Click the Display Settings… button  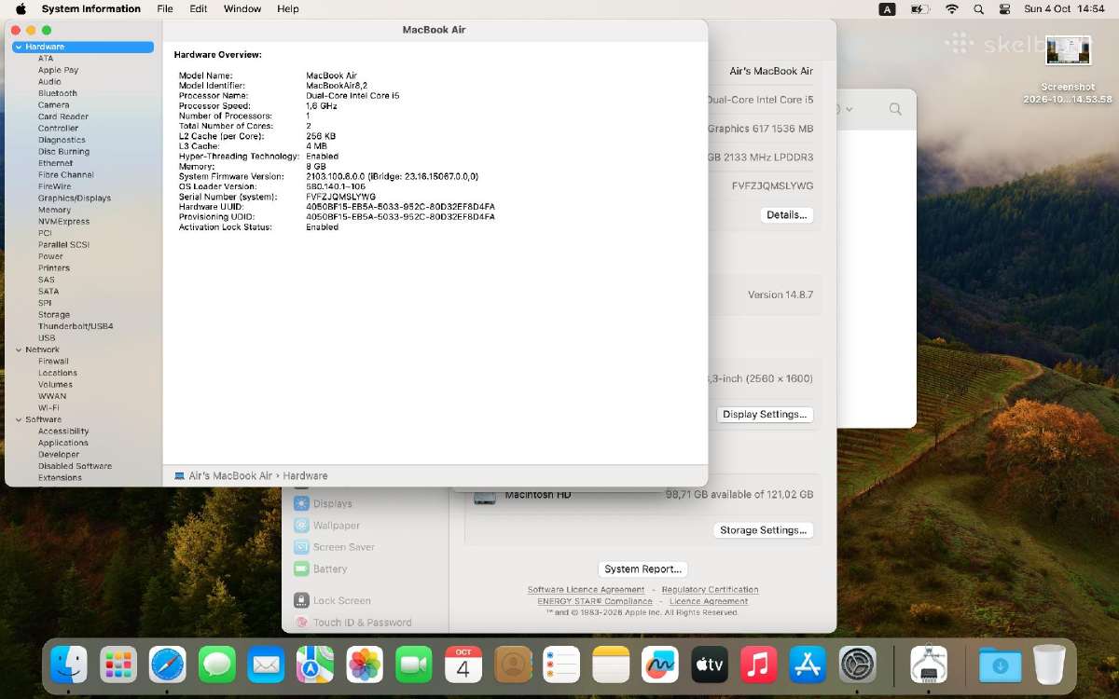pos(765,414)
